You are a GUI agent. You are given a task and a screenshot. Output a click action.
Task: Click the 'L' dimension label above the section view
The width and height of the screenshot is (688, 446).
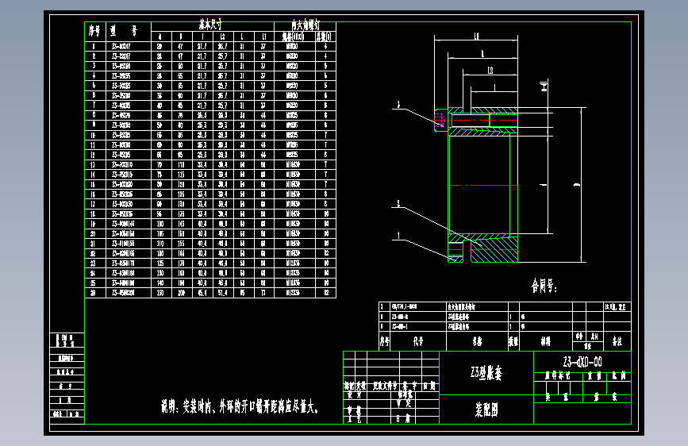482,53
